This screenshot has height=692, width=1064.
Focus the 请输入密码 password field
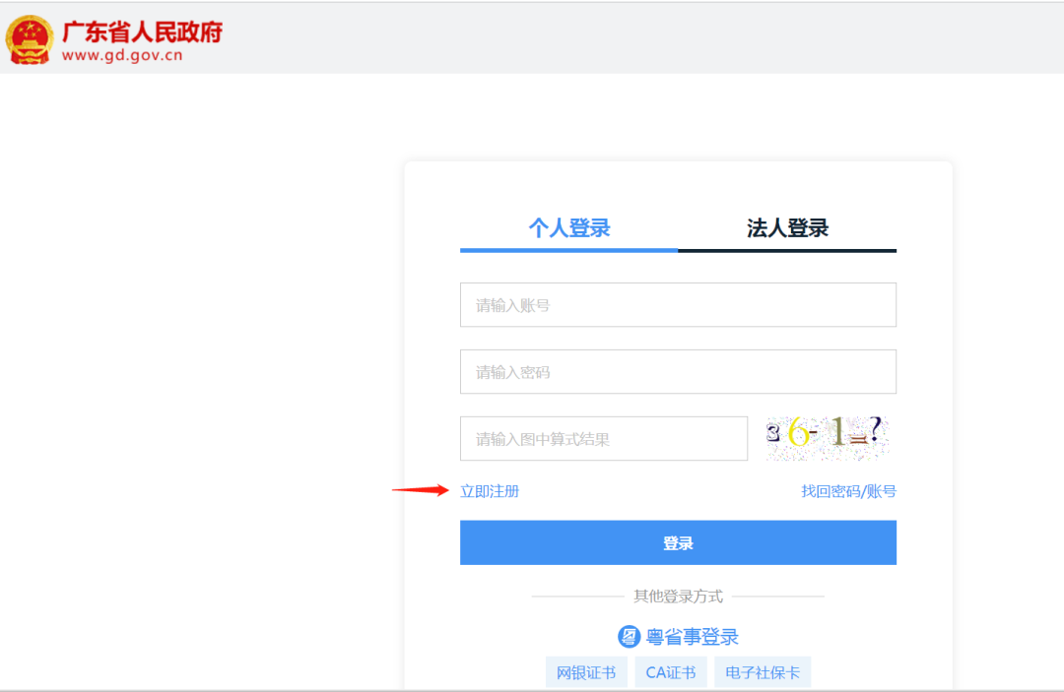coord(678,371)
